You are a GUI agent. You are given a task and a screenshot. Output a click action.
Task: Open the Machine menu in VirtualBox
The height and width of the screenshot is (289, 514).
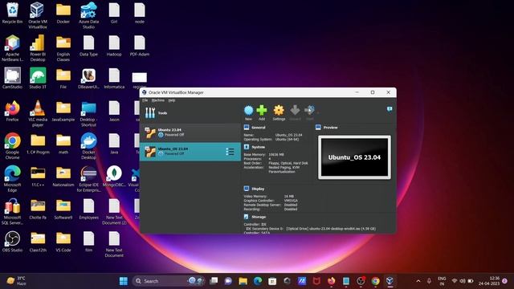(x=158, y=100)
